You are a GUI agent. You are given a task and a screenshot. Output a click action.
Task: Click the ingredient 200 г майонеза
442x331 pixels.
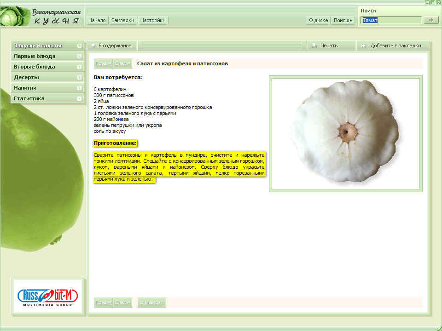(111, 119)
